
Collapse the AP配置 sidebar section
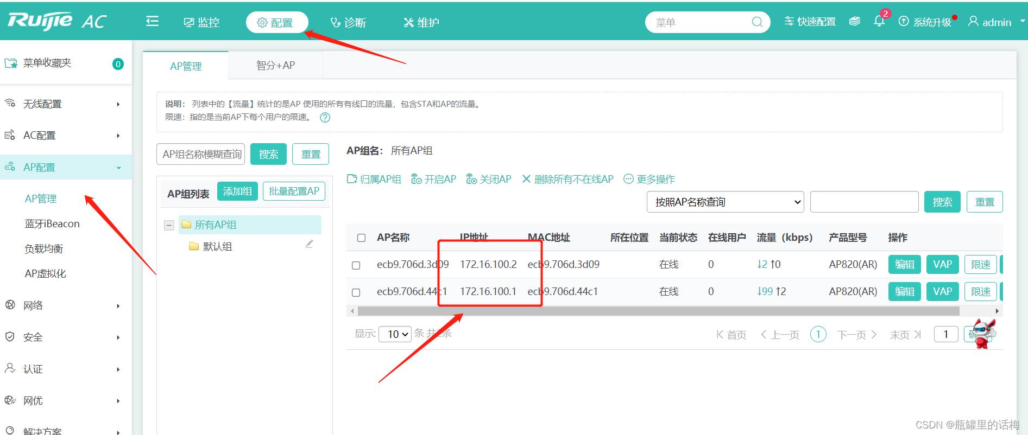65,167
